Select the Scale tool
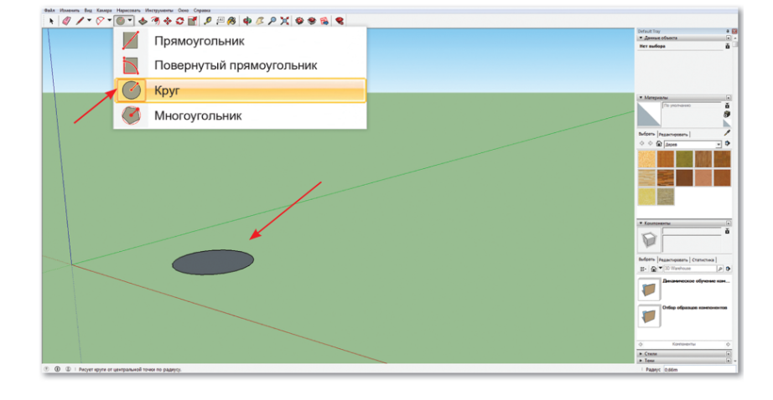 [x=193, y=21]
